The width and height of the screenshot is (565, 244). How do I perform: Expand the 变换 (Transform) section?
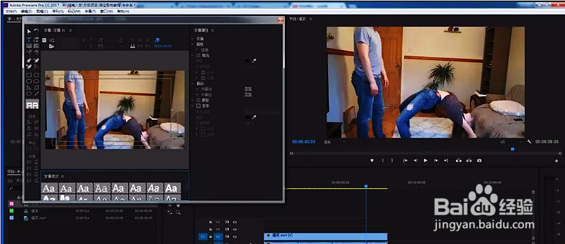(x=193, y=39)
